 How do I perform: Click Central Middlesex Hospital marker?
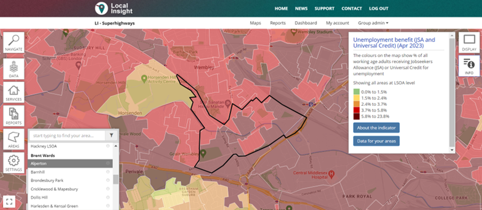[x=332, y=175]
